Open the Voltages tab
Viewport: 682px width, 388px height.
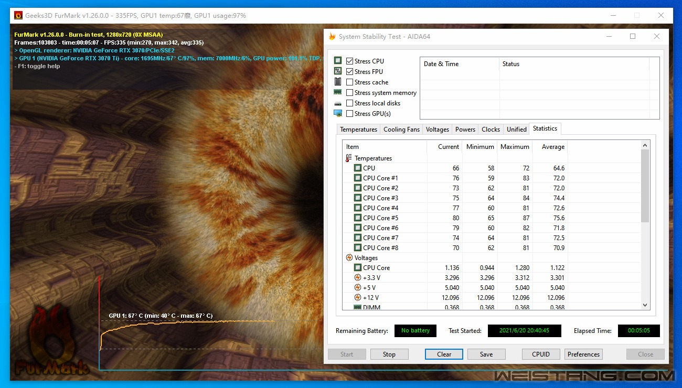(438, 130)
